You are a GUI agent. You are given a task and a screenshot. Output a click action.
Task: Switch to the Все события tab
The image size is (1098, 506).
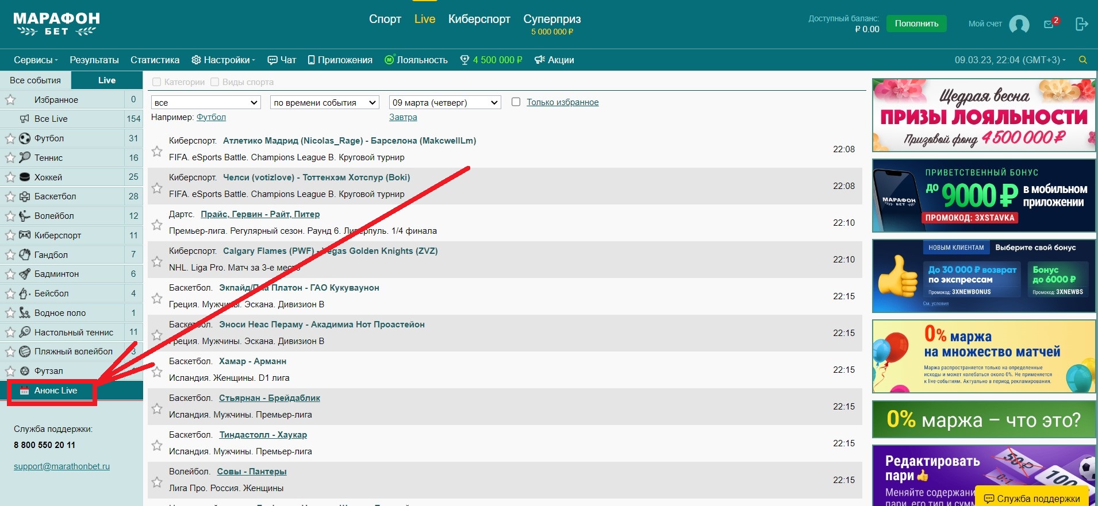click(x=35, y=80)
